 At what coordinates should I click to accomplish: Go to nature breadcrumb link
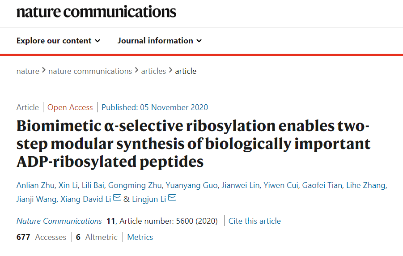click(x=28, y=71)
